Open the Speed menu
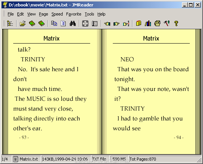This screenshot has width=203, height=164. point(57,14)
